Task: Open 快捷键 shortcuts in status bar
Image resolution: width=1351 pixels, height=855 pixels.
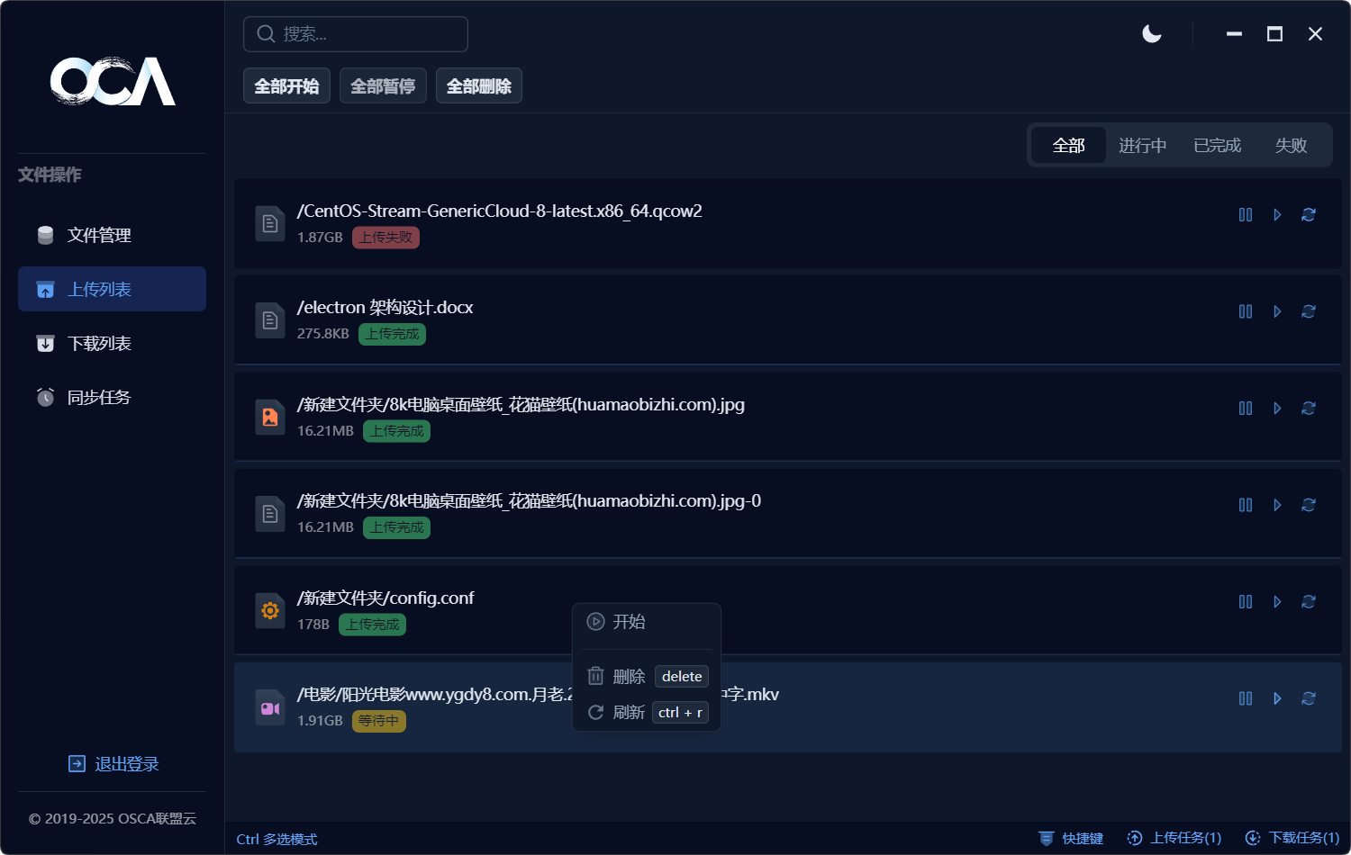Action: tap(1072, 838)
